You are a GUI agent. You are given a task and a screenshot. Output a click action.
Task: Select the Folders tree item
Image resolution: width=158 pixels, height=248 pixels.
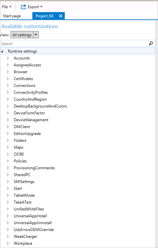20,141
